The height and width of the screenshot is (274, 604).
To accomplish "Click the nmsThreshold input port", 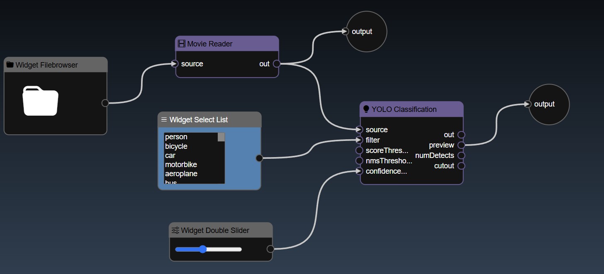I will [359, 161].
